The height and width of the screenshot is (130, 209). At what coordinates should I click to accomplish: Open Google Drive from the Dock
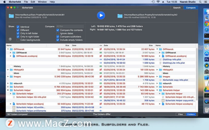point(206,89)
